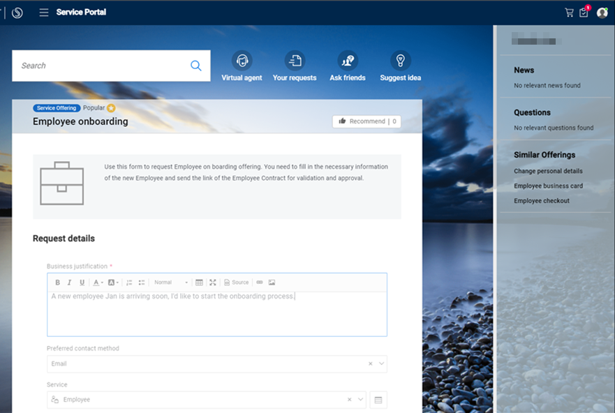615x413 pixels.
Task: Open the hamburger menu next to the logo
Action: (43, 12)
